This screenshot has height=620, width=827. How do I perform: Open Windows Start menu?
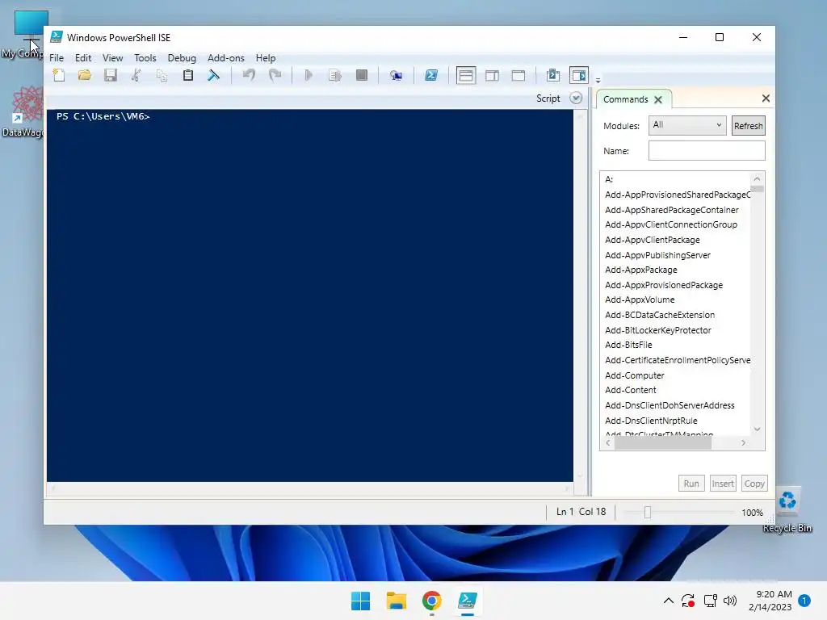[x=361, y=601]
